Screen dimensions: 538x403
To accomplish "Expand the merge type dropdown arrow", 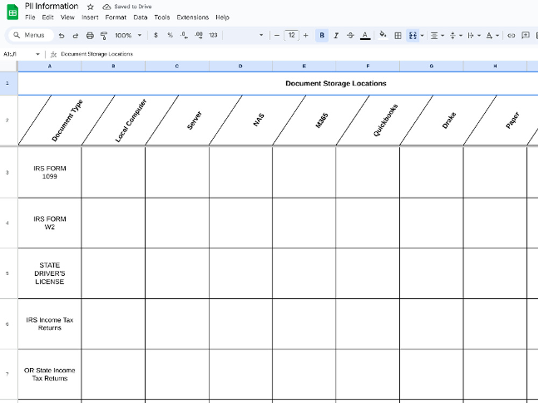I will tap(422, 35).
